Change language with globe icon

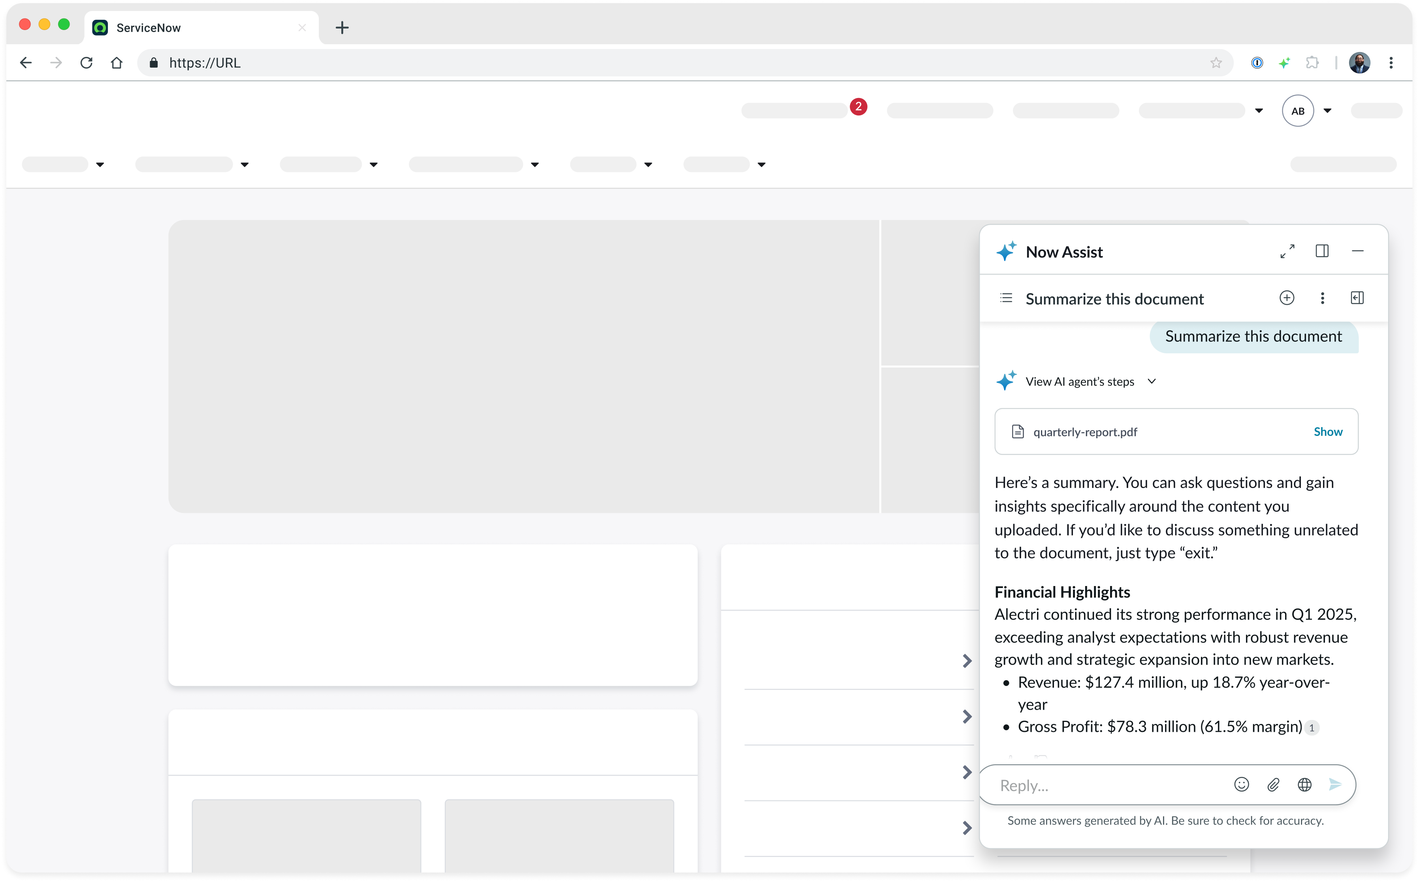click(x=1305, y=784)
